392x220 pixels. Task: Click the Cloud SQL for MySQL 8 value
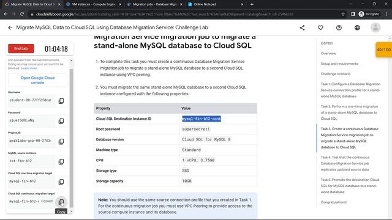[206, 139]
